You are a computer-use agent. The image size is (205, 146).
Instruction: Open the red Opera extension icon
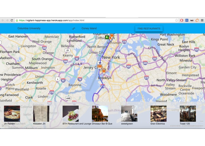click(x=182, y=20)
